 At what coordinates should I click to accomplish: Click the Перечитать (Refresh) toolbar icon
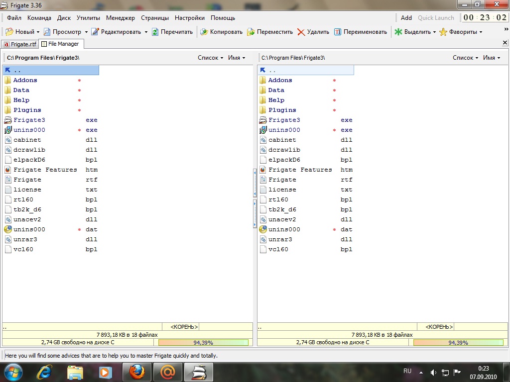pyautogui.click(x=155, y=32)
